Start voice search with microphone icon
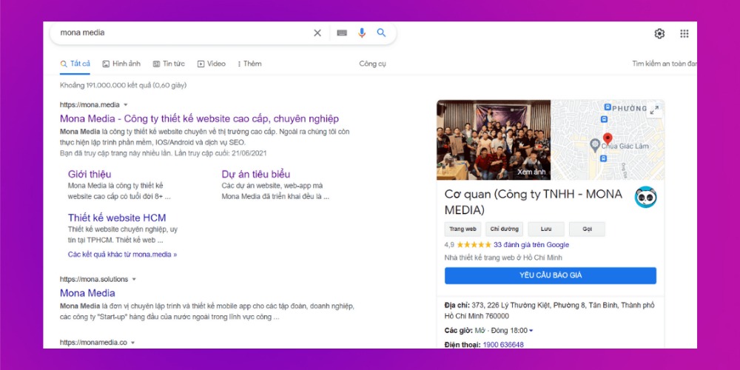Screen dimensions: 740x370 (362, 33)
